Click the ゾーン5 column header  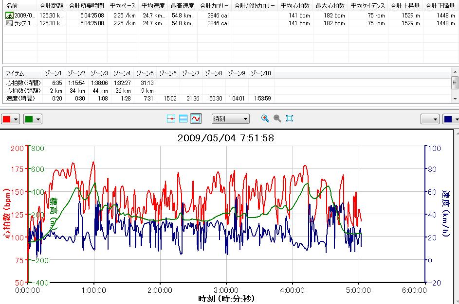pyautogui.click(x=145, y=73)
